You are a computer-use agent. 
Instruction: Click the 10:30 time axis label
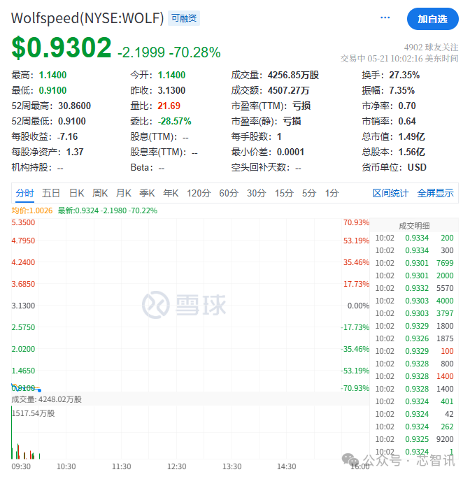(x=66, y=466)
